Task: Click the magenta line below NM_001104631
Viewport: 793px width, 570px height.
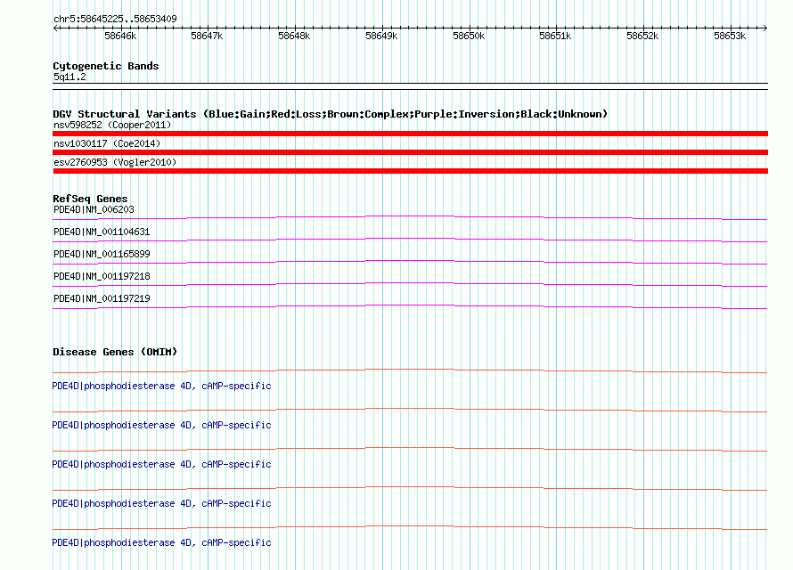Action: pos(410,239)
